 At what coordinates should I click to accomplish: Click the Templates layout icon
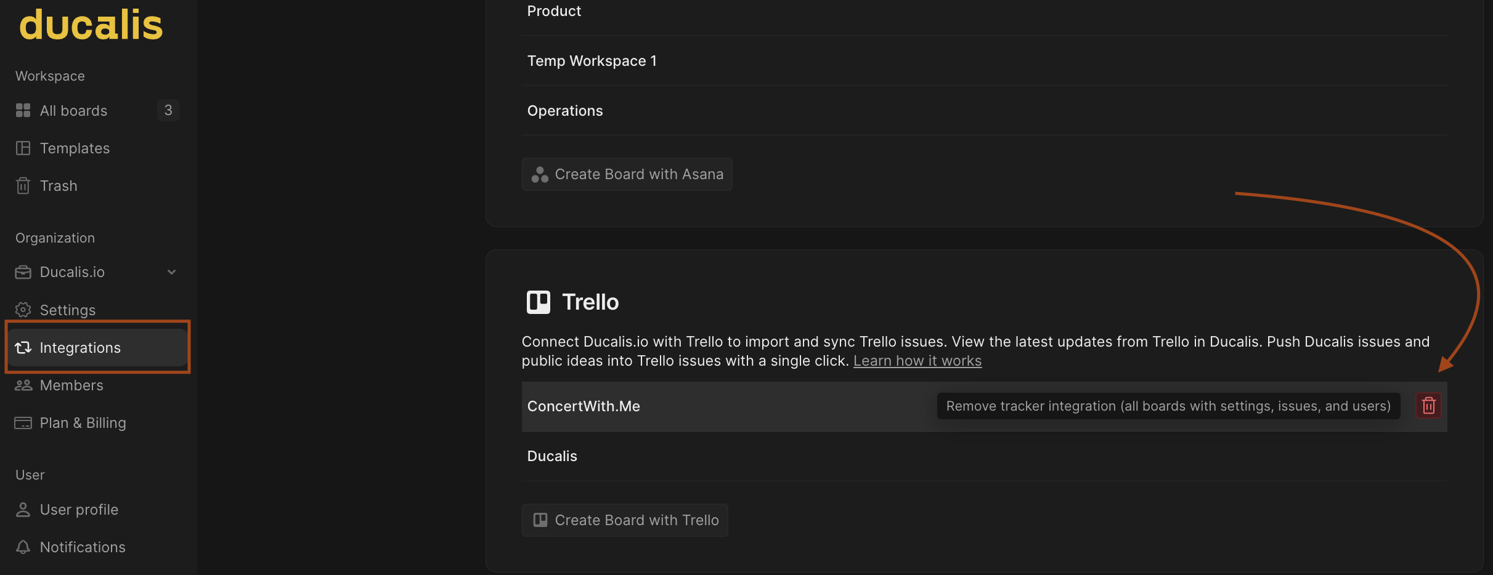(23, 148)
